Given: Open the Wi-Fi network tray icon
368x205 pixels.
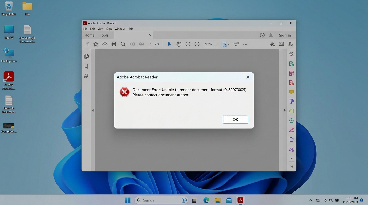Looking at the screenshot, I should point(325,200).
